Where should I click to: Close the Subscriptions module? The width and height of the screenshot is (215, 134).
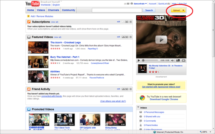131,22
